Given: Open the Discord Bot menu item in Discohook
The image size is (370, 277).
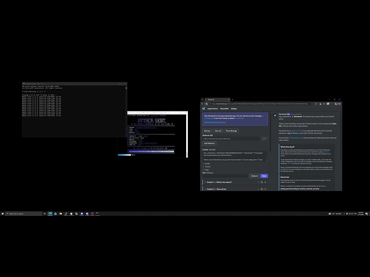Looking at the screenshot, I should click(x=224, y=108).
